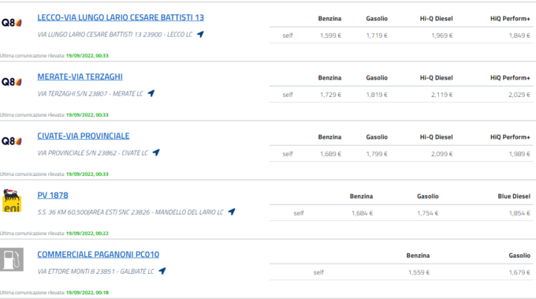
Task: Open COMMERCIALE PAGANONI PC010 station link
Action: pos(98,255)
